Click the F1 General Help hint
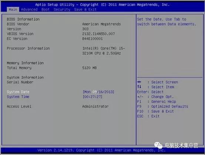205x155 pixels. (x=157, y=102)
